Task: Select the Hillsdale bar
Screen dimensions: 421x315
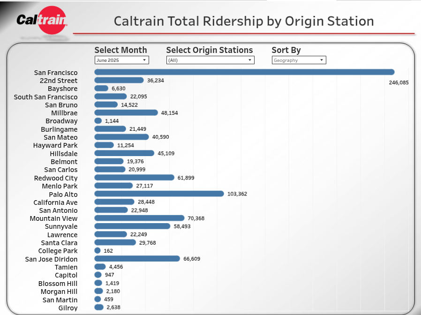Action: (x=124, y=153)
